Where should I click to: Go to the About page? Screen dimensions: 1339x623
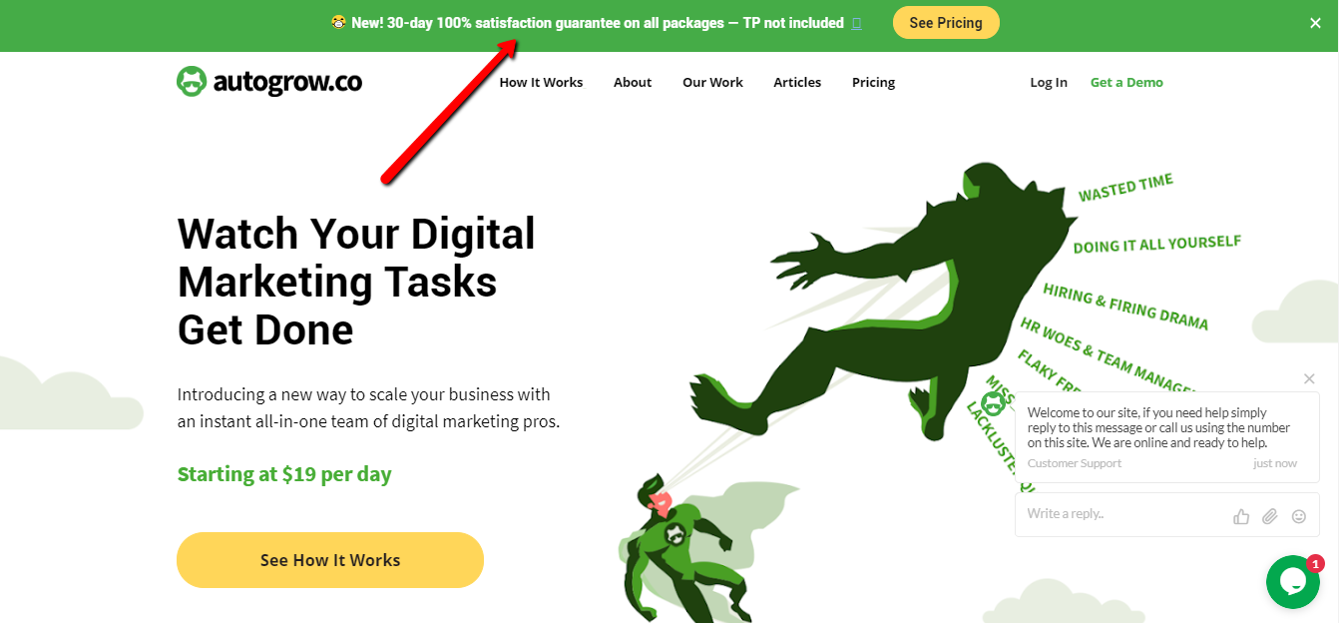point(633,82)
